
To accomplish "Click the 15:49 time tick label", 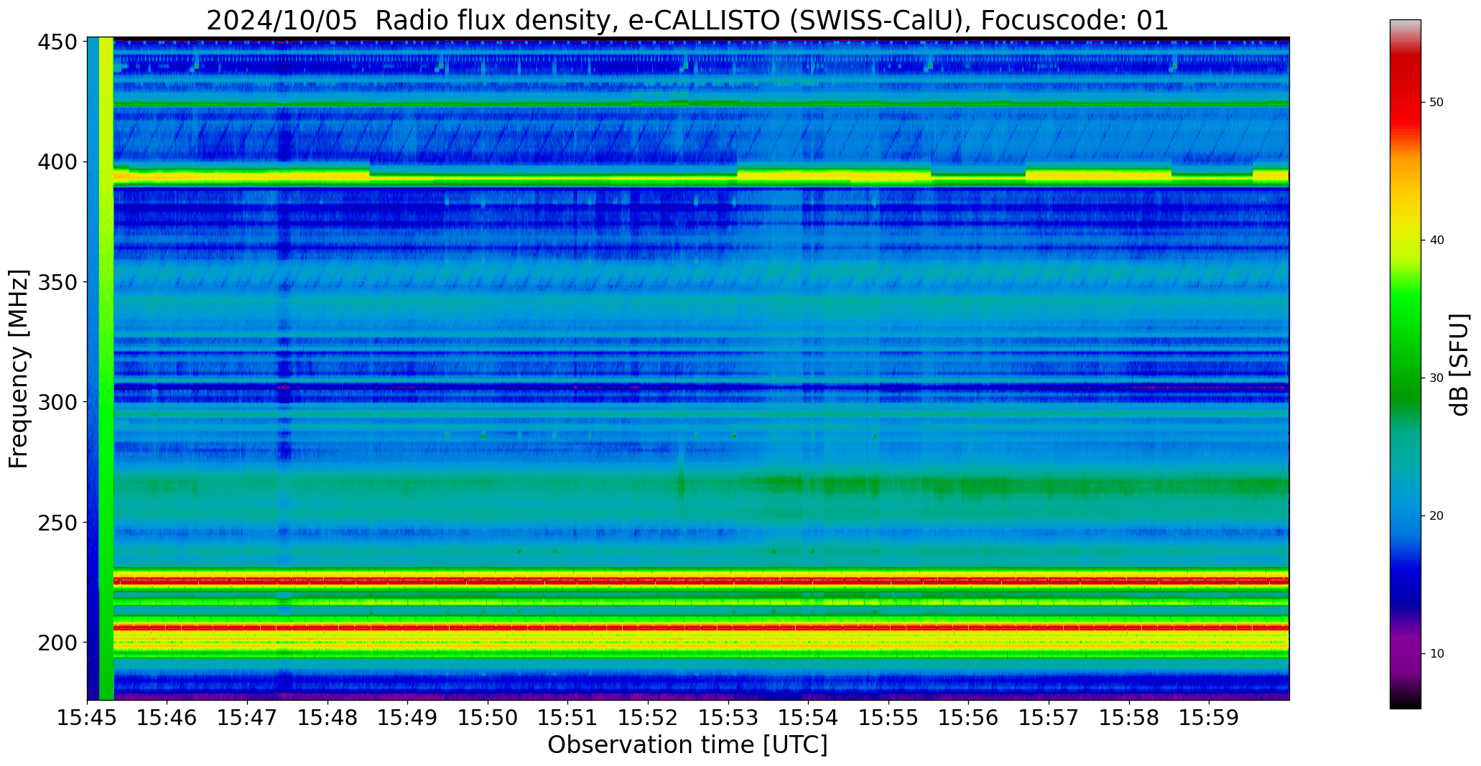I will [x=408, y=718].
